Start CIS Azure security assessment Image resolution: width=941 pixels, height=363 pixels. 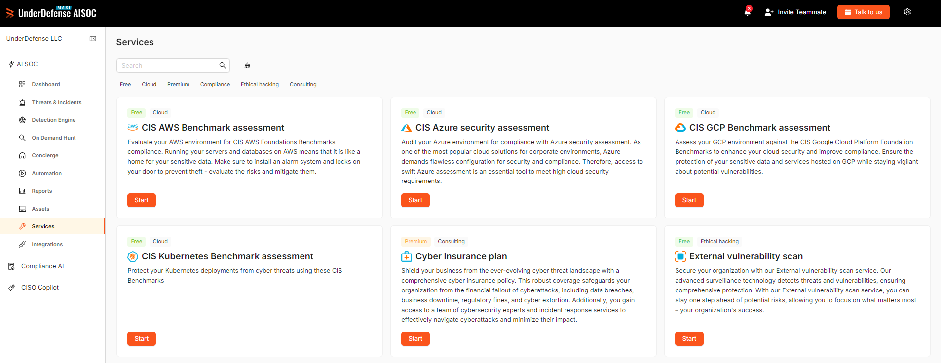click(415, 200)
